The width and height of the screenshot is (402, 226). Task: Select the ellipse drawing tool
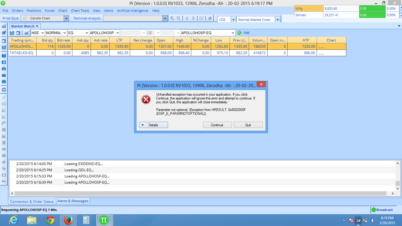4,104
